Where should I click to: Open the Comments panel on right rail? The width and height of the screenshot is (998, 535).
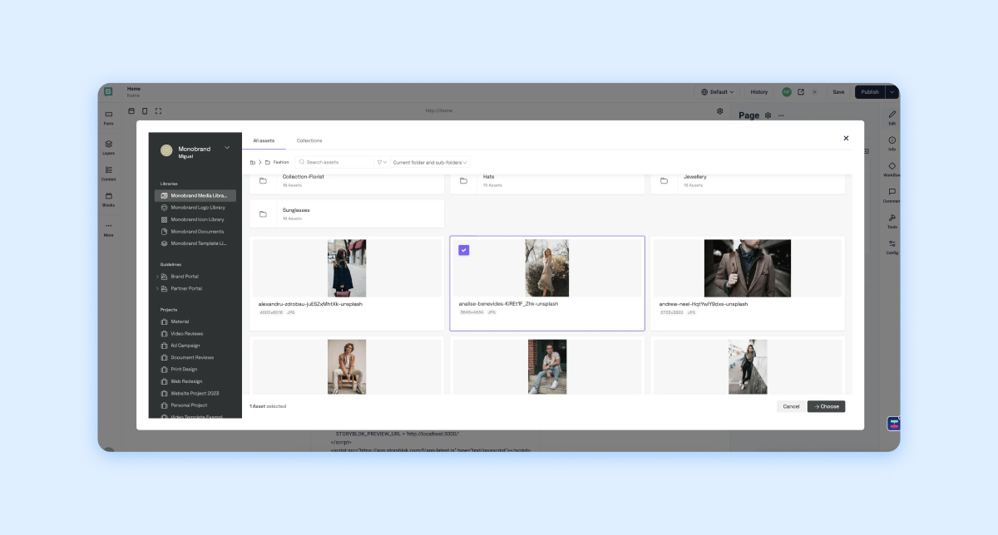click(x=892, y=195)
